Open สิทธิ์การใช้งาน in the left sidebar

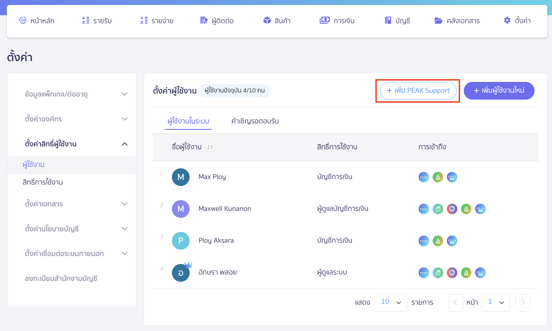click(43, 182)
